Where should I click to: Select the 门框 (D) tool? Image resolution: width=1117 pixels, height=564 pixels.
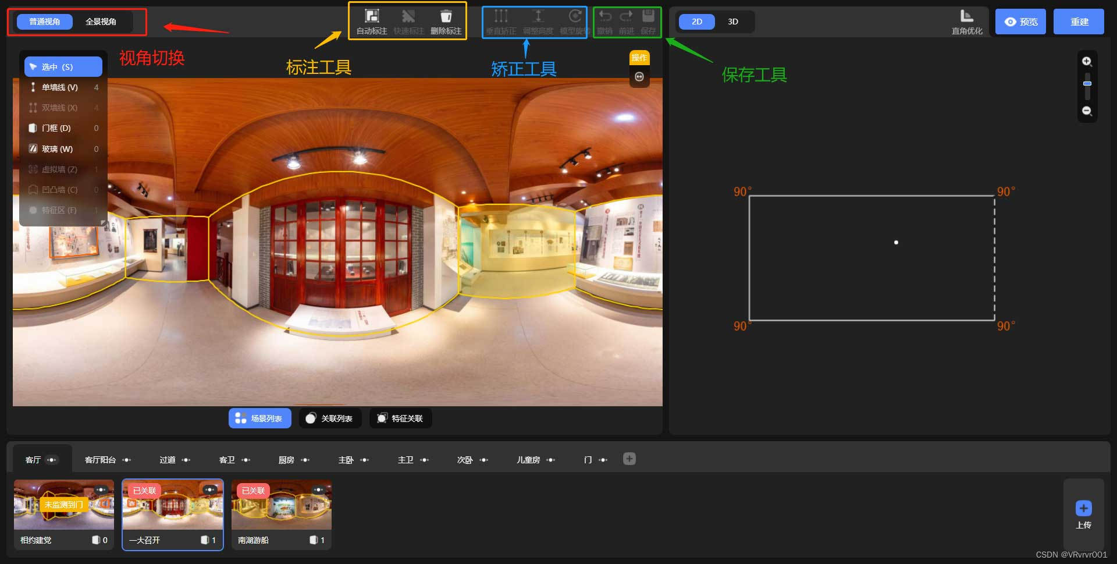click(x=63, y=128)
